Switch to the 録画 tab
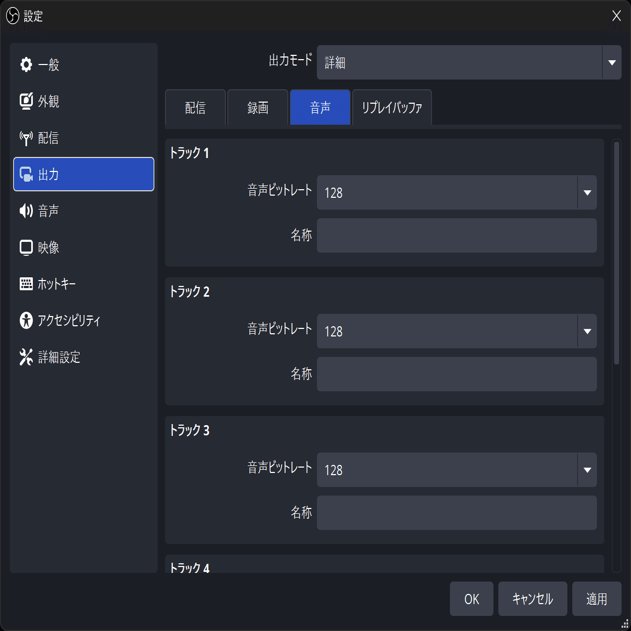This screenshot has height=631, width=631. coord(258,107)
